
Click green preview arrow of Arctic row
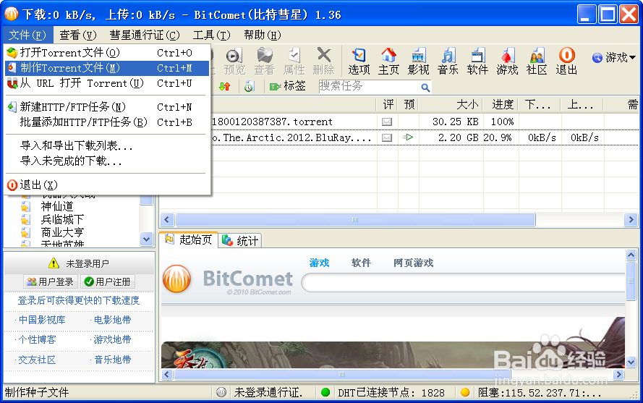[x=408, y=137]
